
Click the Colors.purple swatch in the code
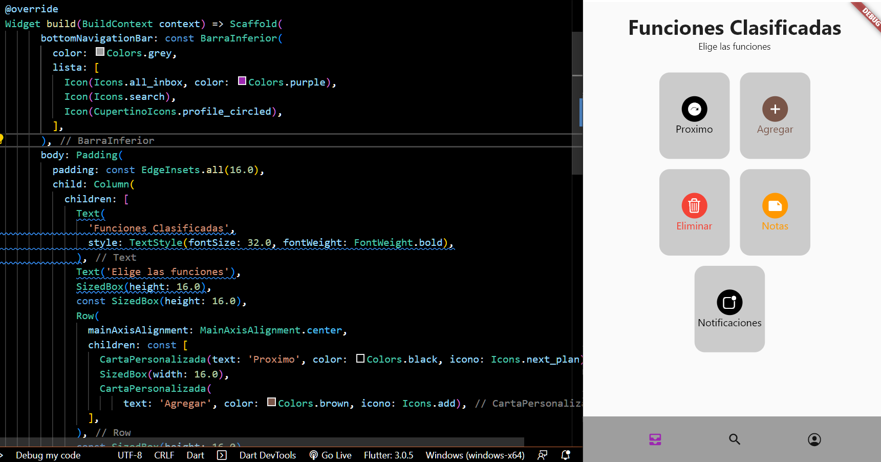click(x=242, y=80)
